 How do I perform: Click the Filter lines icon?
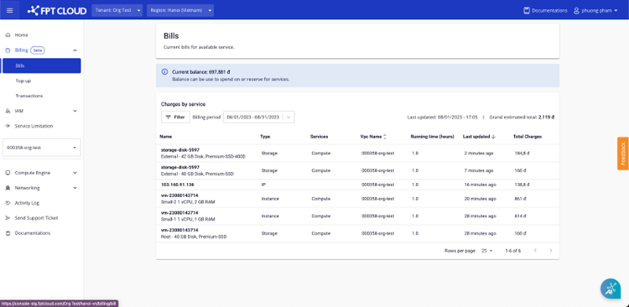[169, 117]
